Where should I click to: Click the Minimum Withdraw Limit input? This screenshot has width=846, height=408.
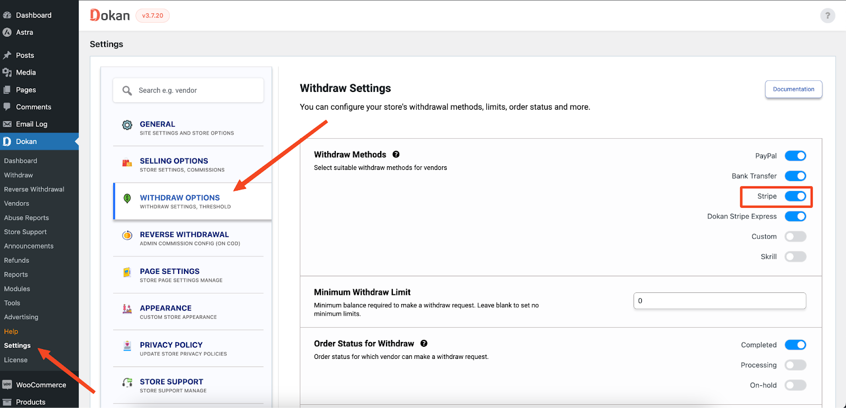click(x=720, y=301)
